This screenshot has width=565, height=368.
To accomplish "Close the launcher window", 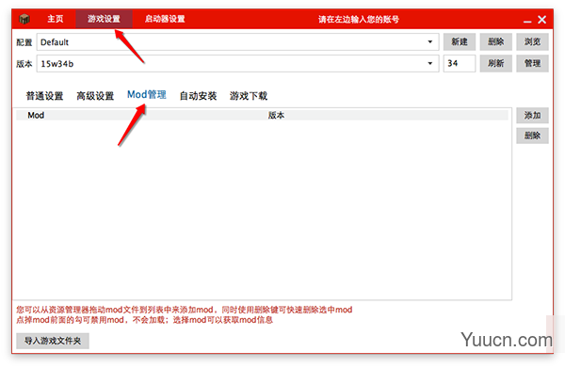I will (x=542, y=20).
